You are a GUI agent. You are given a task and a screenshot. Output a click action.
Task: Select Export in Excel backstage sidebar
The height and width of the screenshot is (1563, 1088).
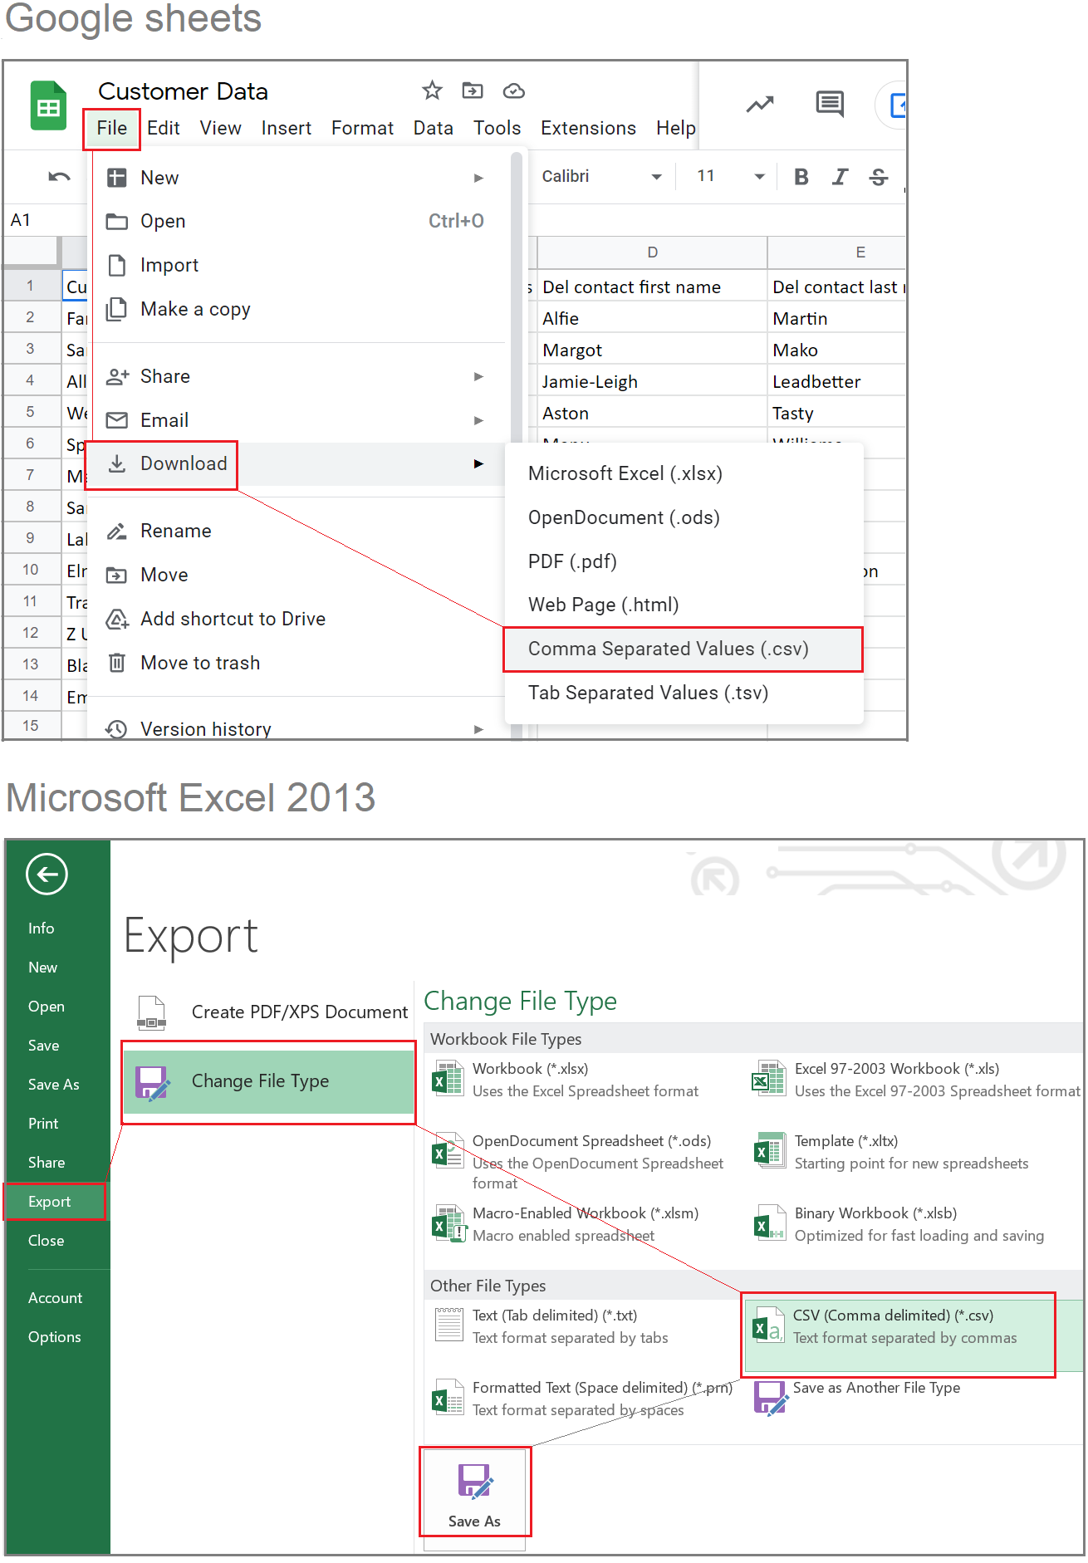pos(55,1202)
